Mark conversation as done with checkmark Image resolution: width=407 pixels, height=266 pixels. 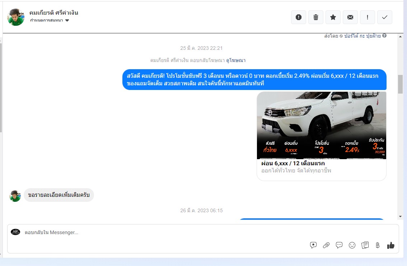click(385, 17)
